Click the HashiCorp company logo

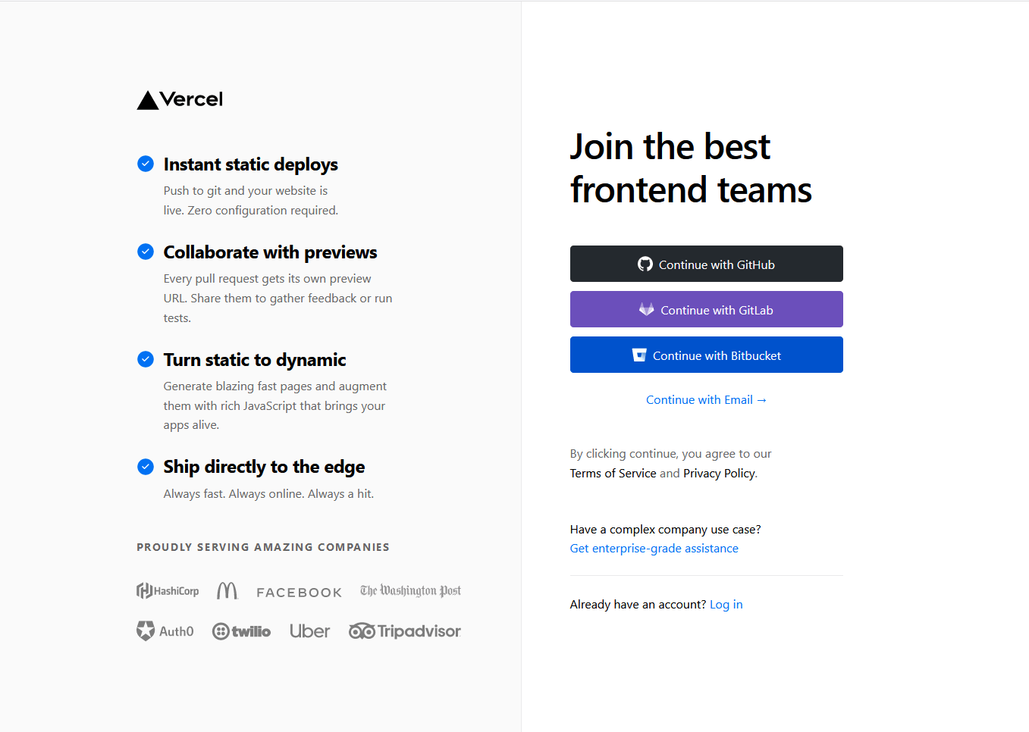[168, 591]
